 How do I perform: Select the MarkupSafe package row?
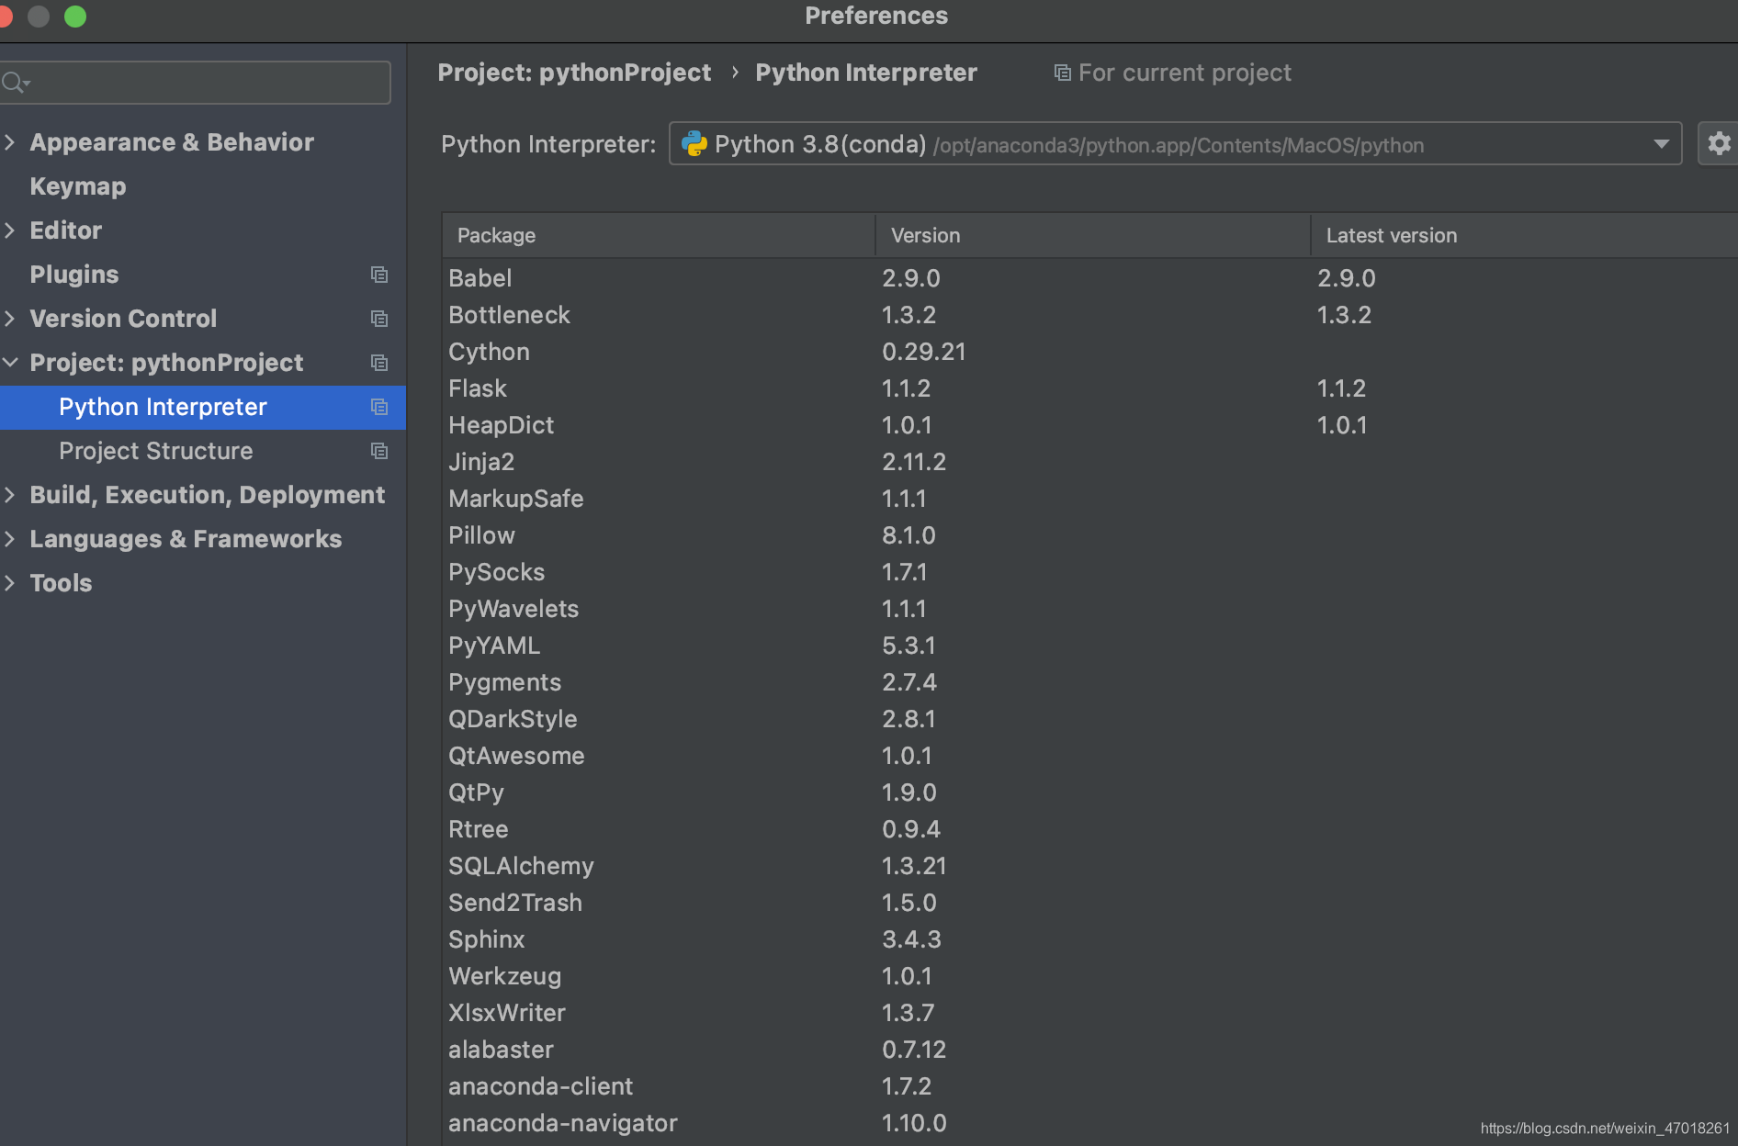point(1089,499)
